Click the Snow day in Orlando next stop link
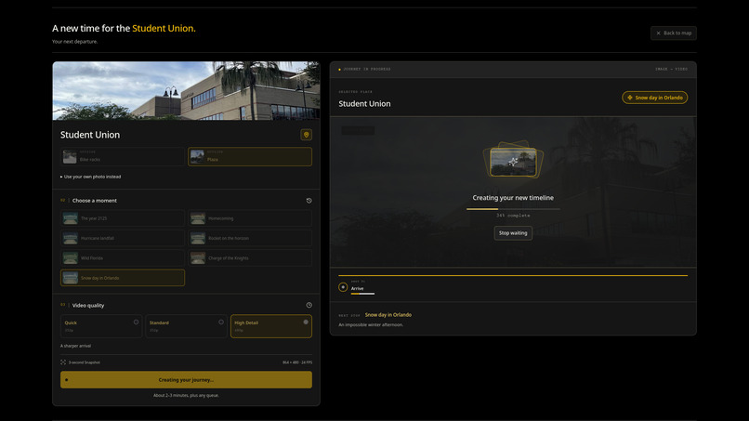Viewport: 749px width, 421px height. 388,315
